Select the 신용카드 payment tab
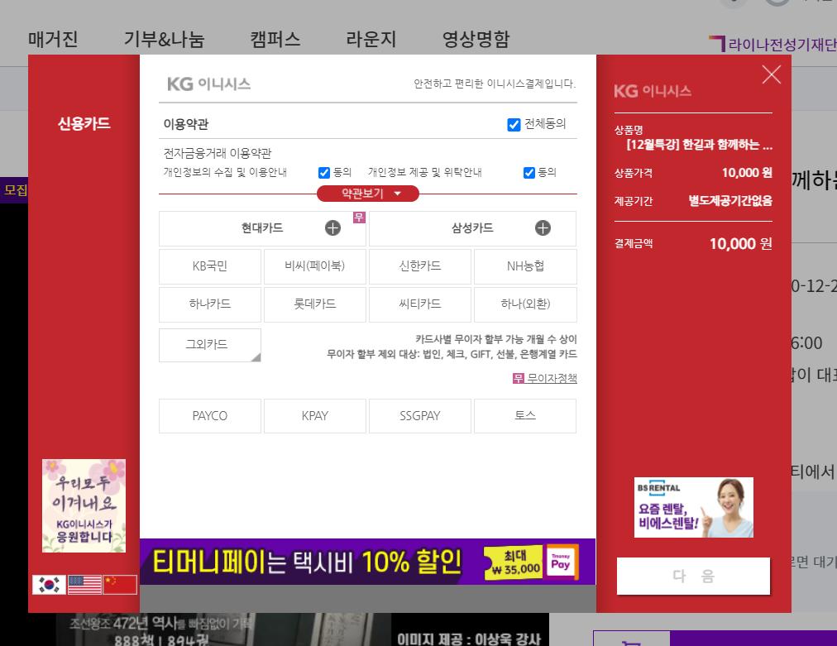The image size is (837, 646). click(84, 124)
